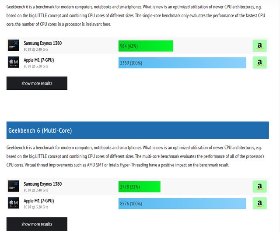280x233 pixels.
Task: Click the Samsung Exynos logo in the single-core results
Action: click(14, 46)
